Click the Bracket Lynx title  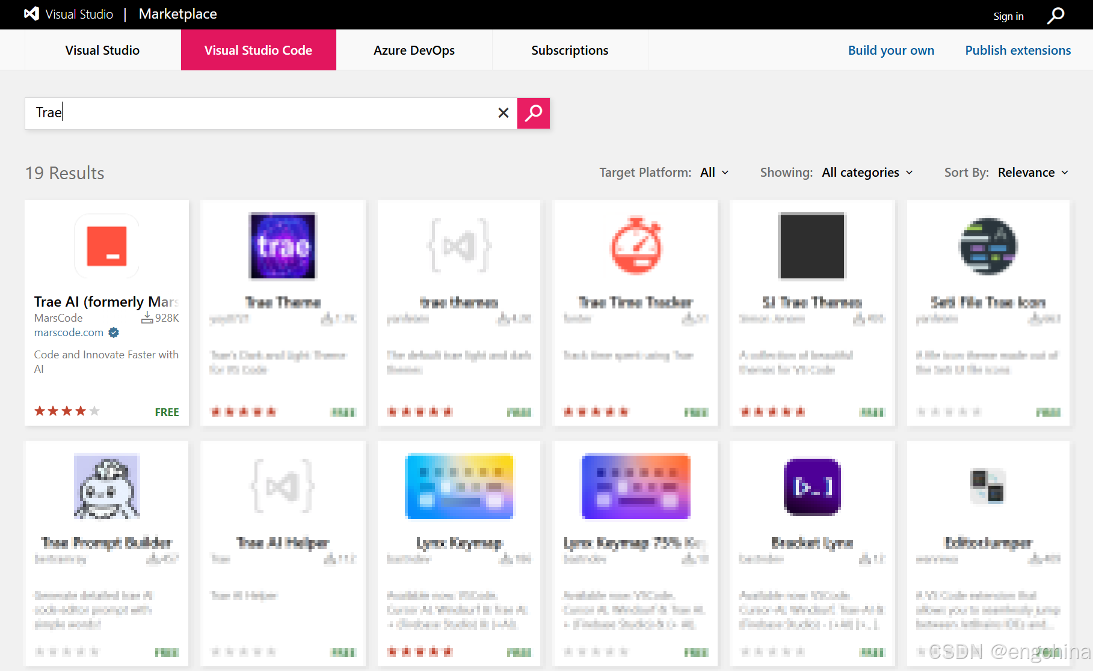click(812, 542)
